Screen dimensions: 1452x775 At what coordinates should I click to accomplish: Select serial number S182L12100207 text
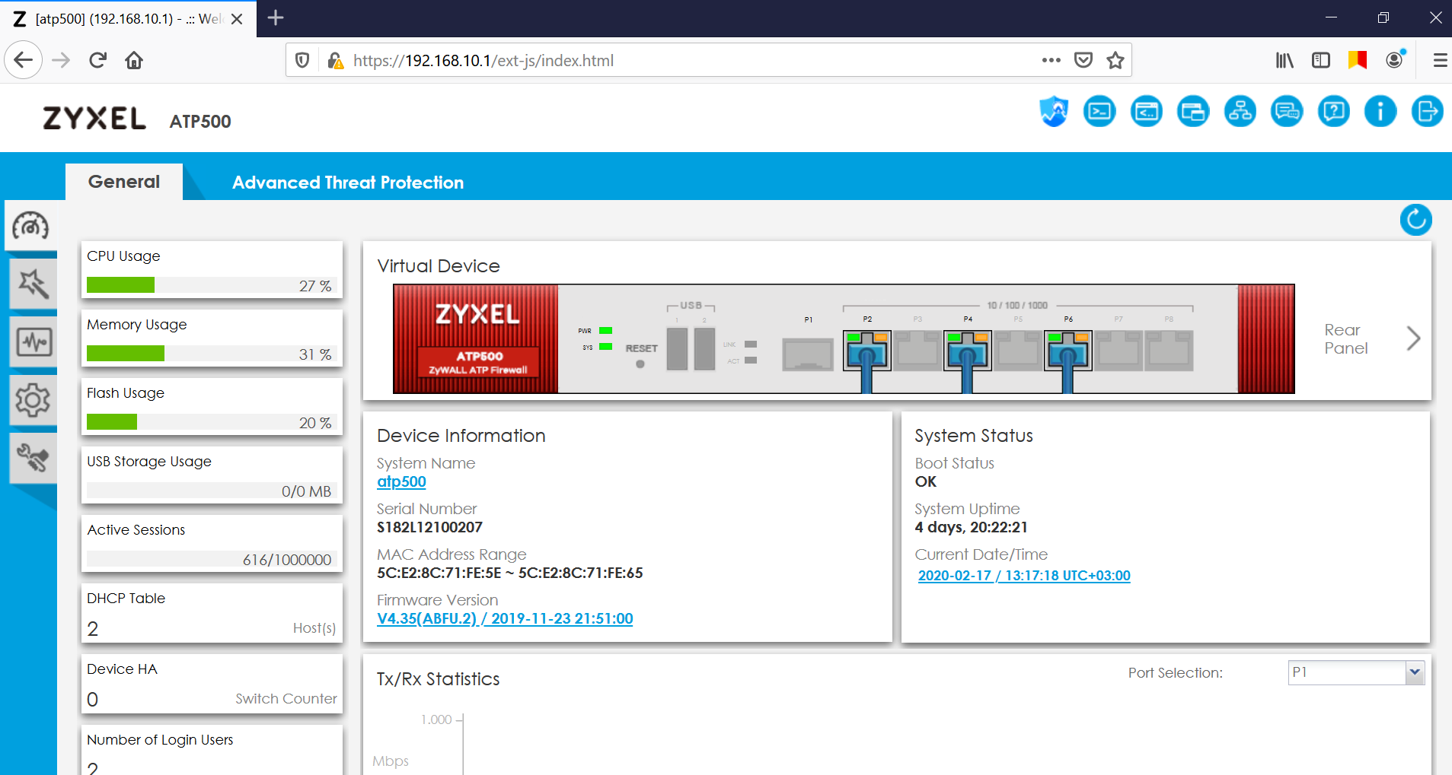429,527
